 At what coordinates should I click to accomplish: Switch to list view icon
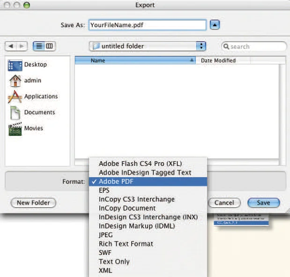point(39,46)
